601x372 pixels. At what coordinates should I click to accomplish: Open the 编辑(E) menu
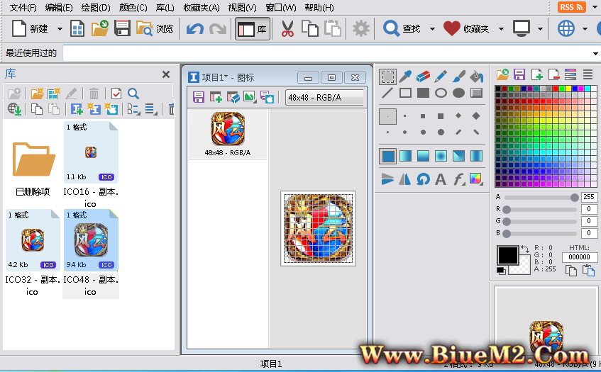coord(59,7)
